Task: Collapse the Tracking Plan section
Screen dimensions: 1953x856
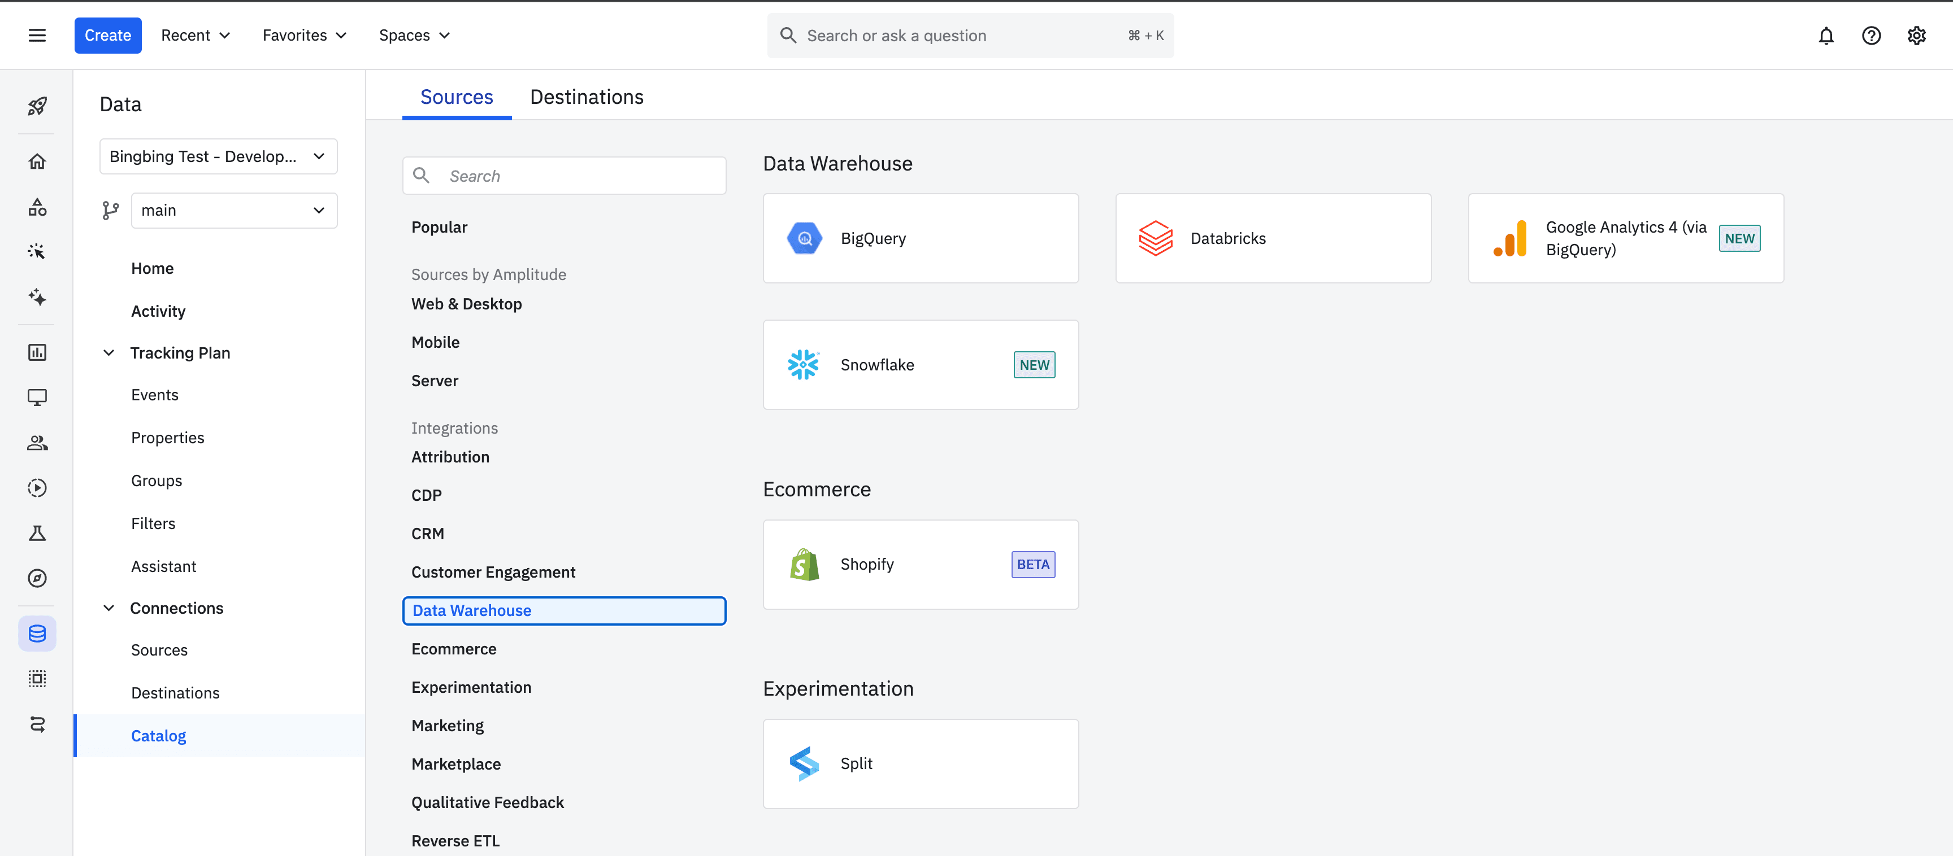Action: 108,353
